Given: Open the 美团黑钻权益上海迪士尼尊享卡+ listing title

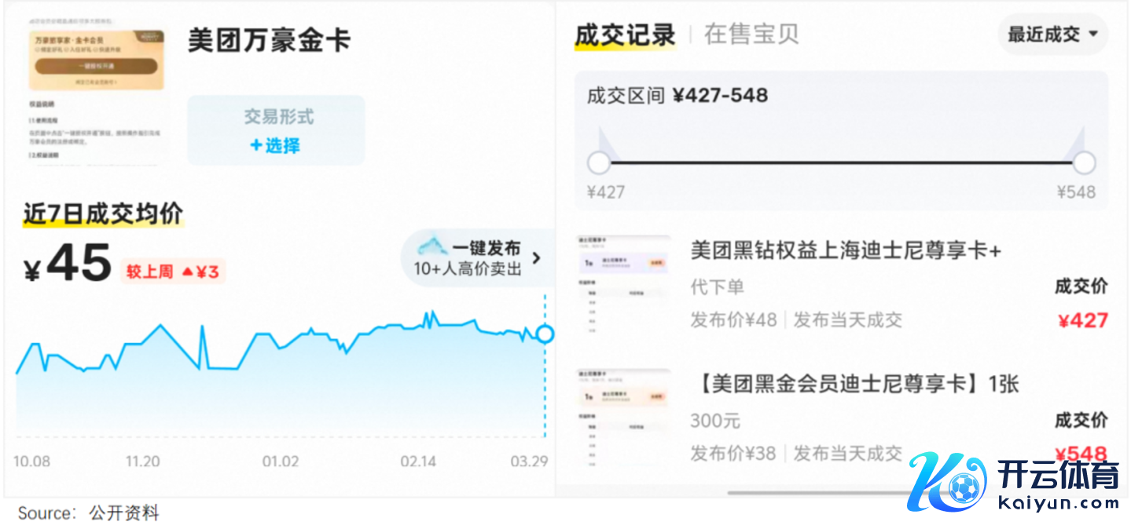Looking at the screenshot, I should [846, 250].
